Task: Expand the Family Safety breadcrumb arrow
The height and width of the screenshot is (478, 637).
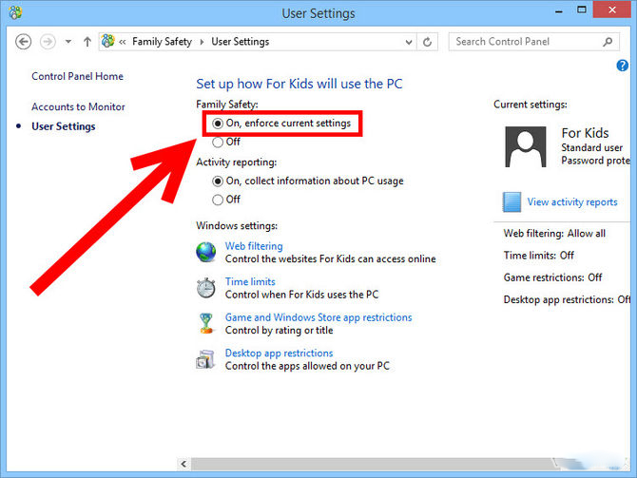Action: point(202,42)
